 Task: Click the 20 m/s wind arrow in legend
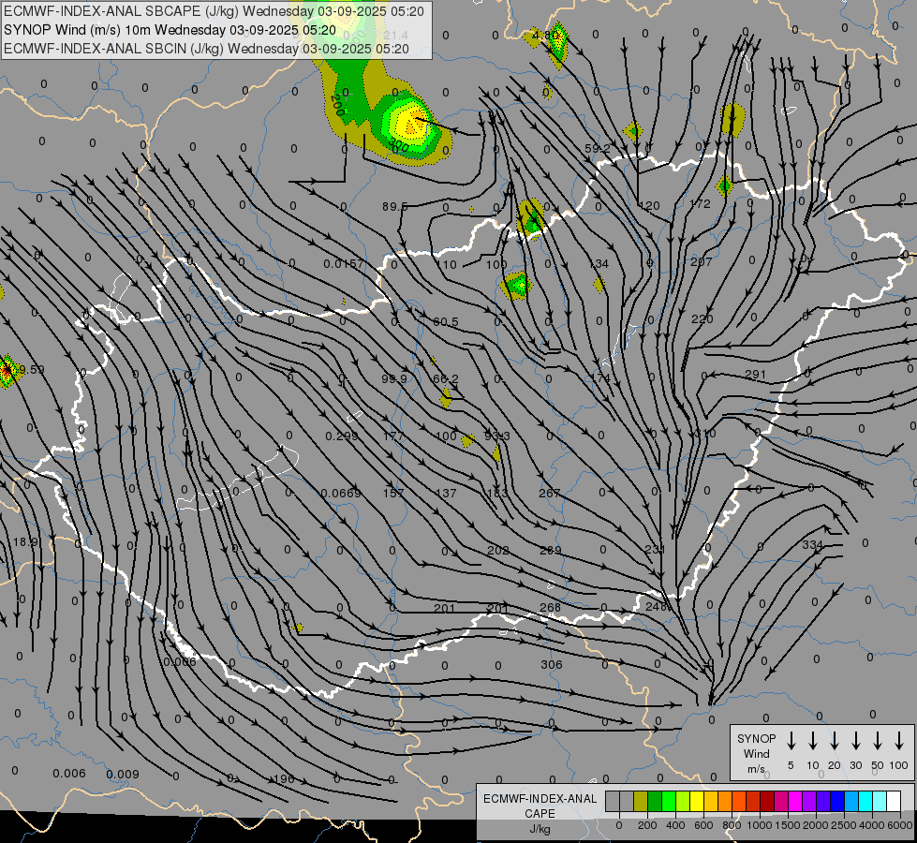tap(834, 741)
